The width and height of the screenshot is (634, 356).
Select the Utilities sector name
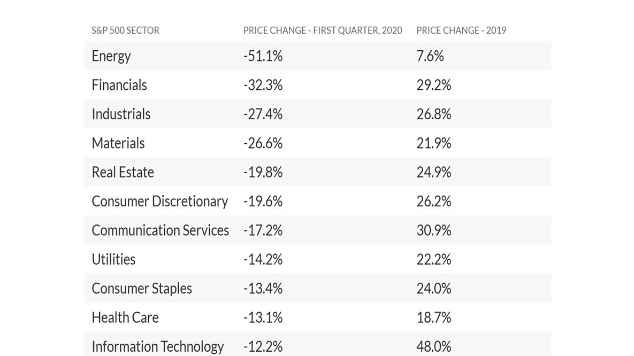[x=113, y=259]
